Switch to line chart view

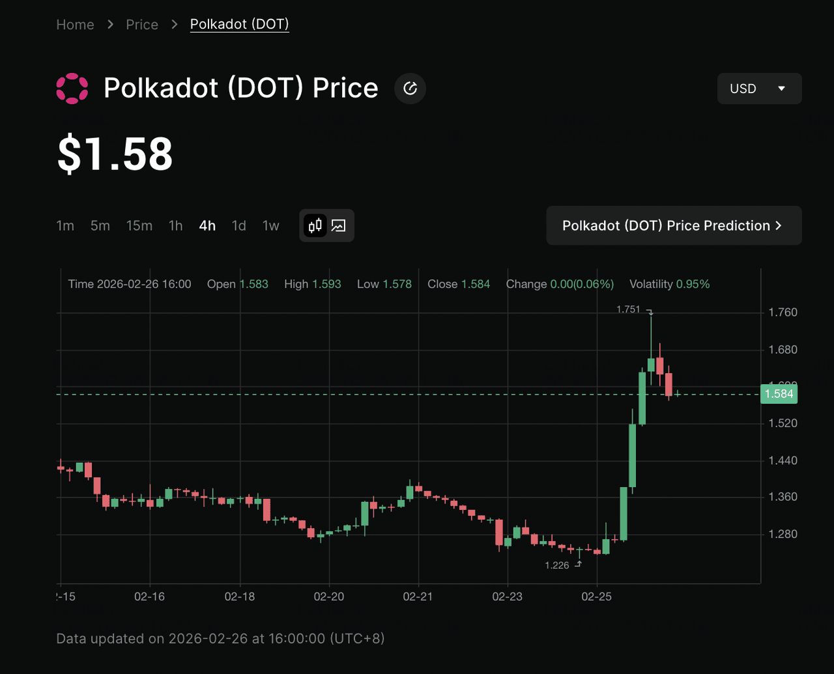point(338,226)
